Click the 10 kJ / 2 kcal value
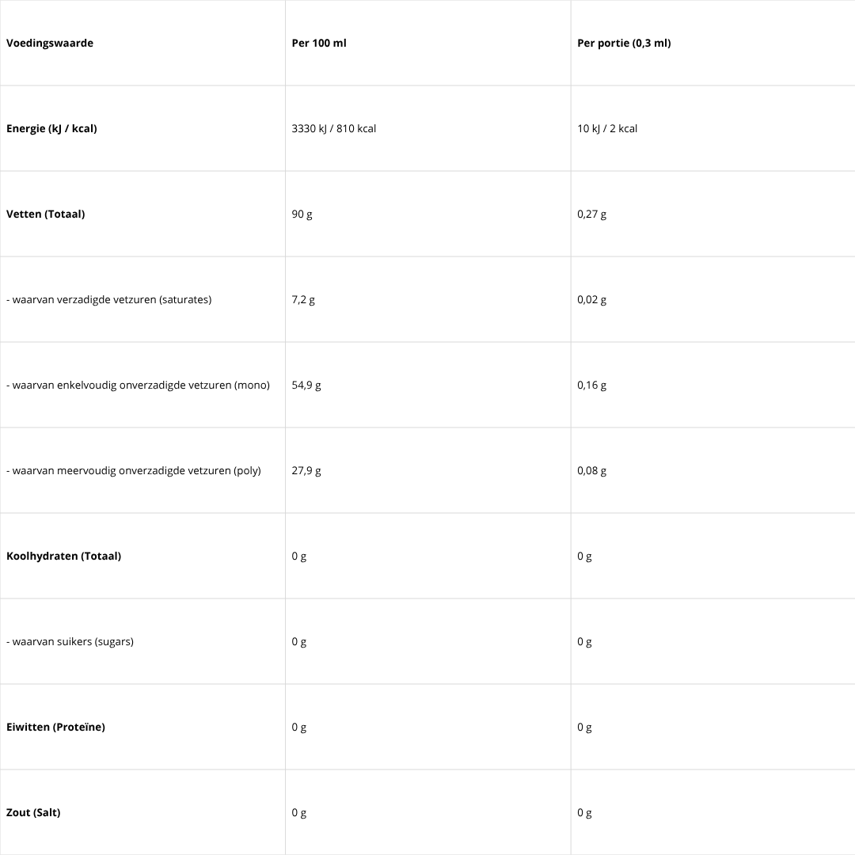The height and width of the screenshot is (855, 855). [x=607, y=128]
